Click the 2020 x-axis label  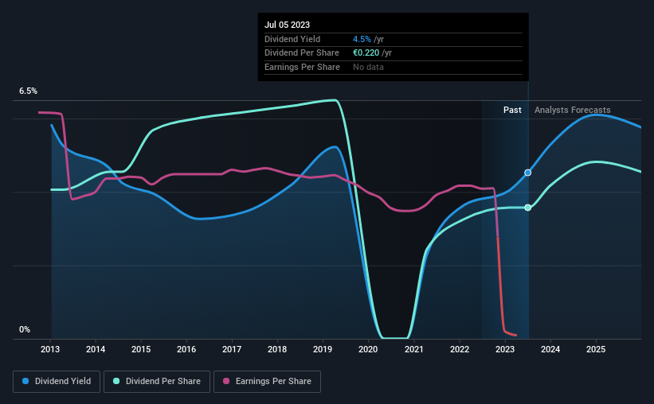tap(368, 349)
